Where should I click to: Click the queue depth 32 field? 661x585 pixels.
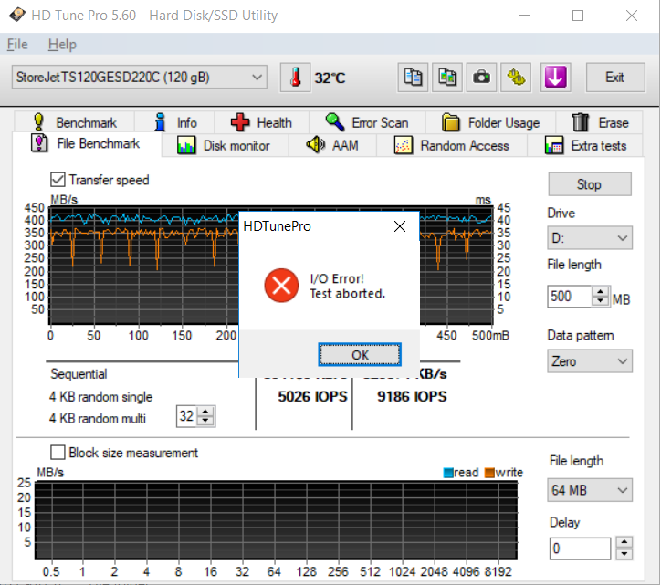[x=187, y=416]
